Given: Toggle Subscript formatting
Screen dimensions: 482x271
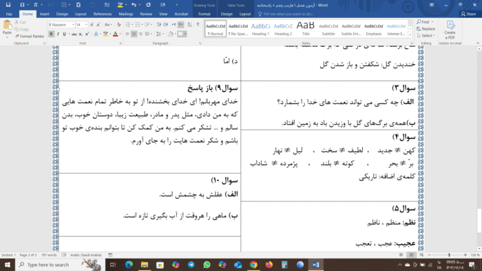Looking at the screenshot, I should point(81,34).
